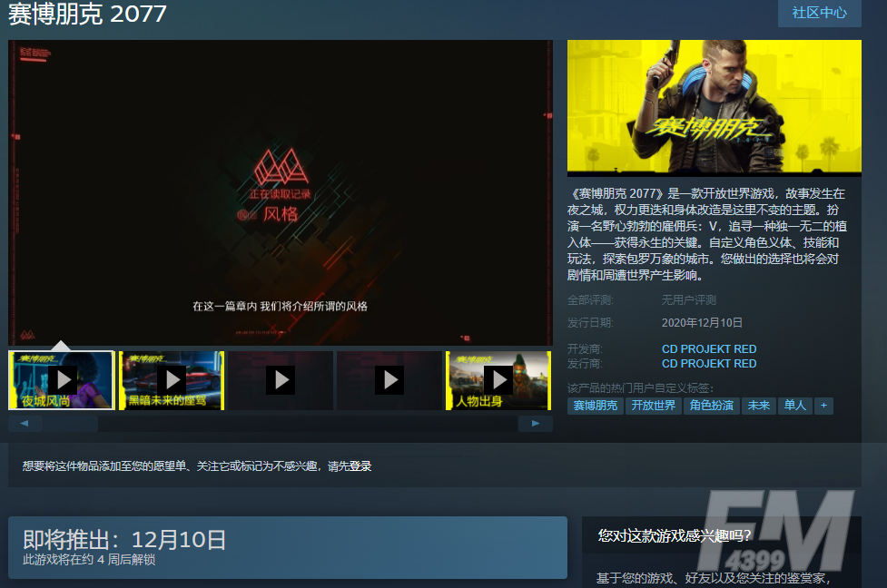Select the 单人 tag
The image size is (887, 588).
tap(794, 406)
